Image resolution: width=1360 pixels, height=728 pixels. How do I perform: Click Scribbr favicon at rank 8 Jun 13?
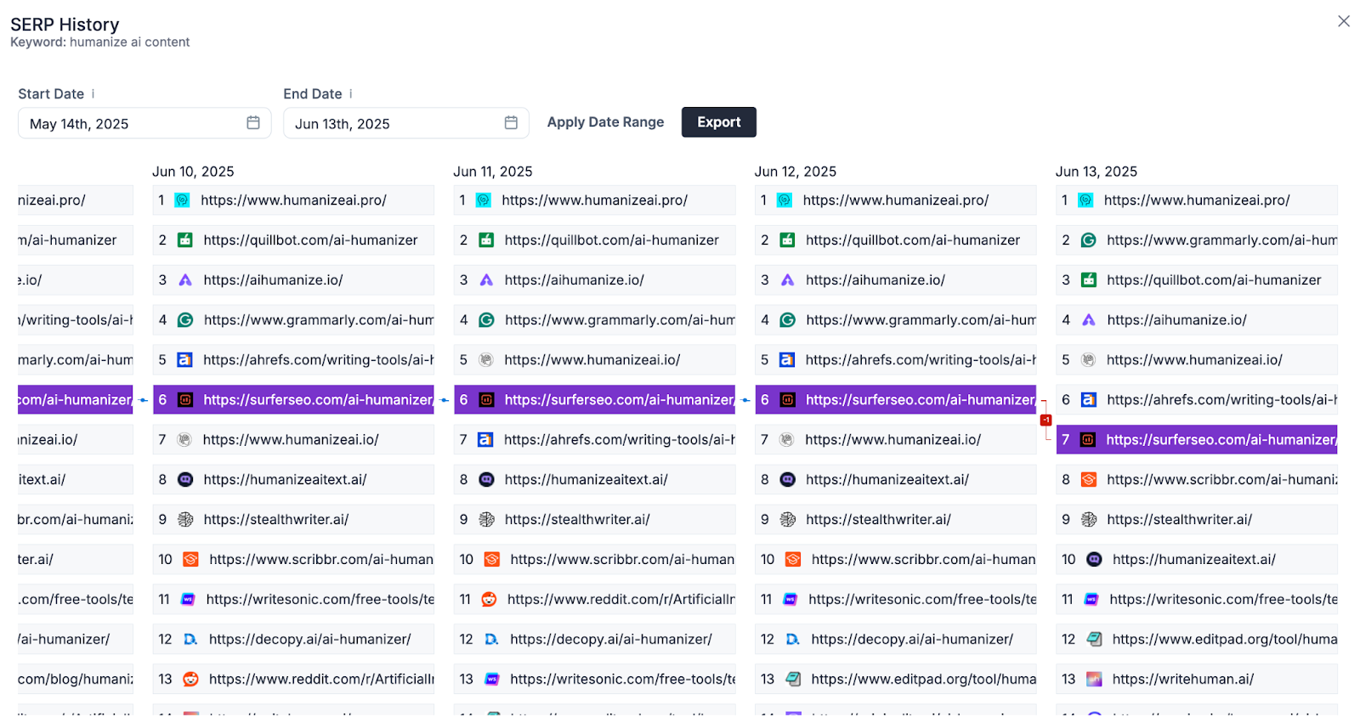pos(1088,480)
